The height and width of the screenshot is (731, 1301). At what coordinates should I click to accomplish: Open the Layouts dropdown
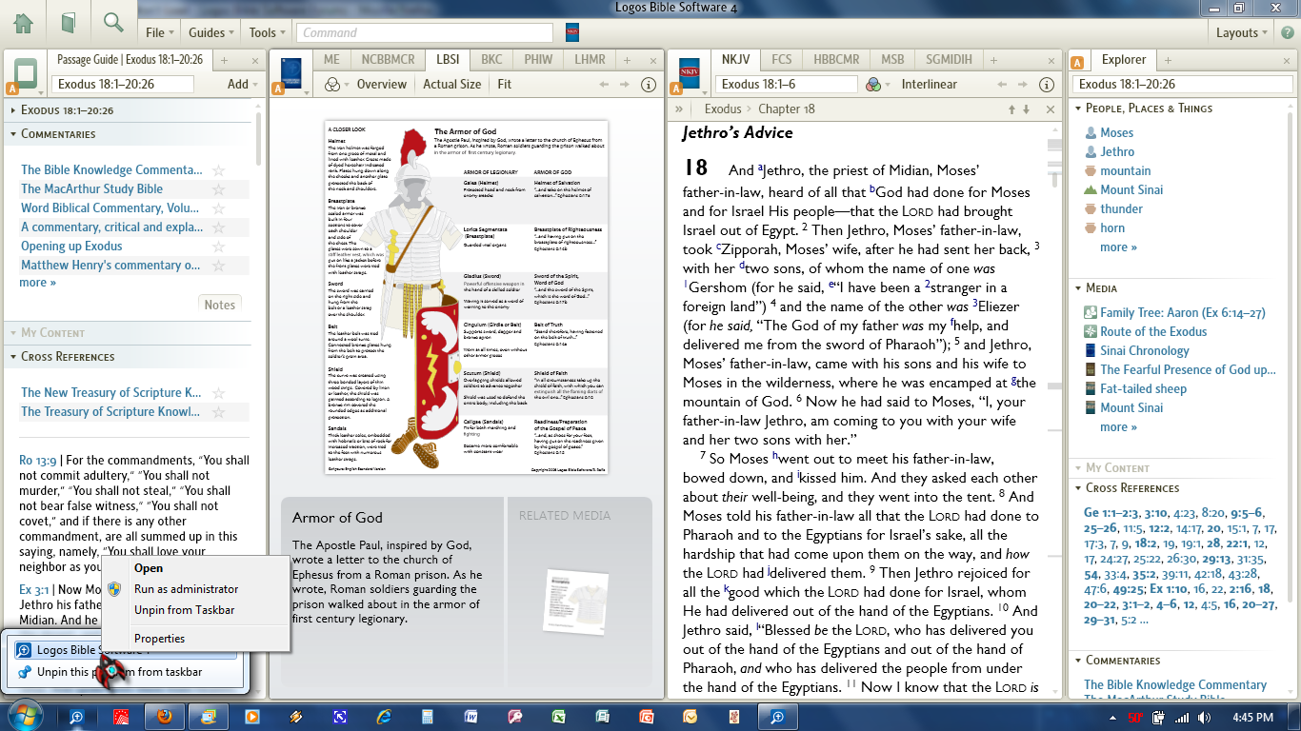point(1241,32)
